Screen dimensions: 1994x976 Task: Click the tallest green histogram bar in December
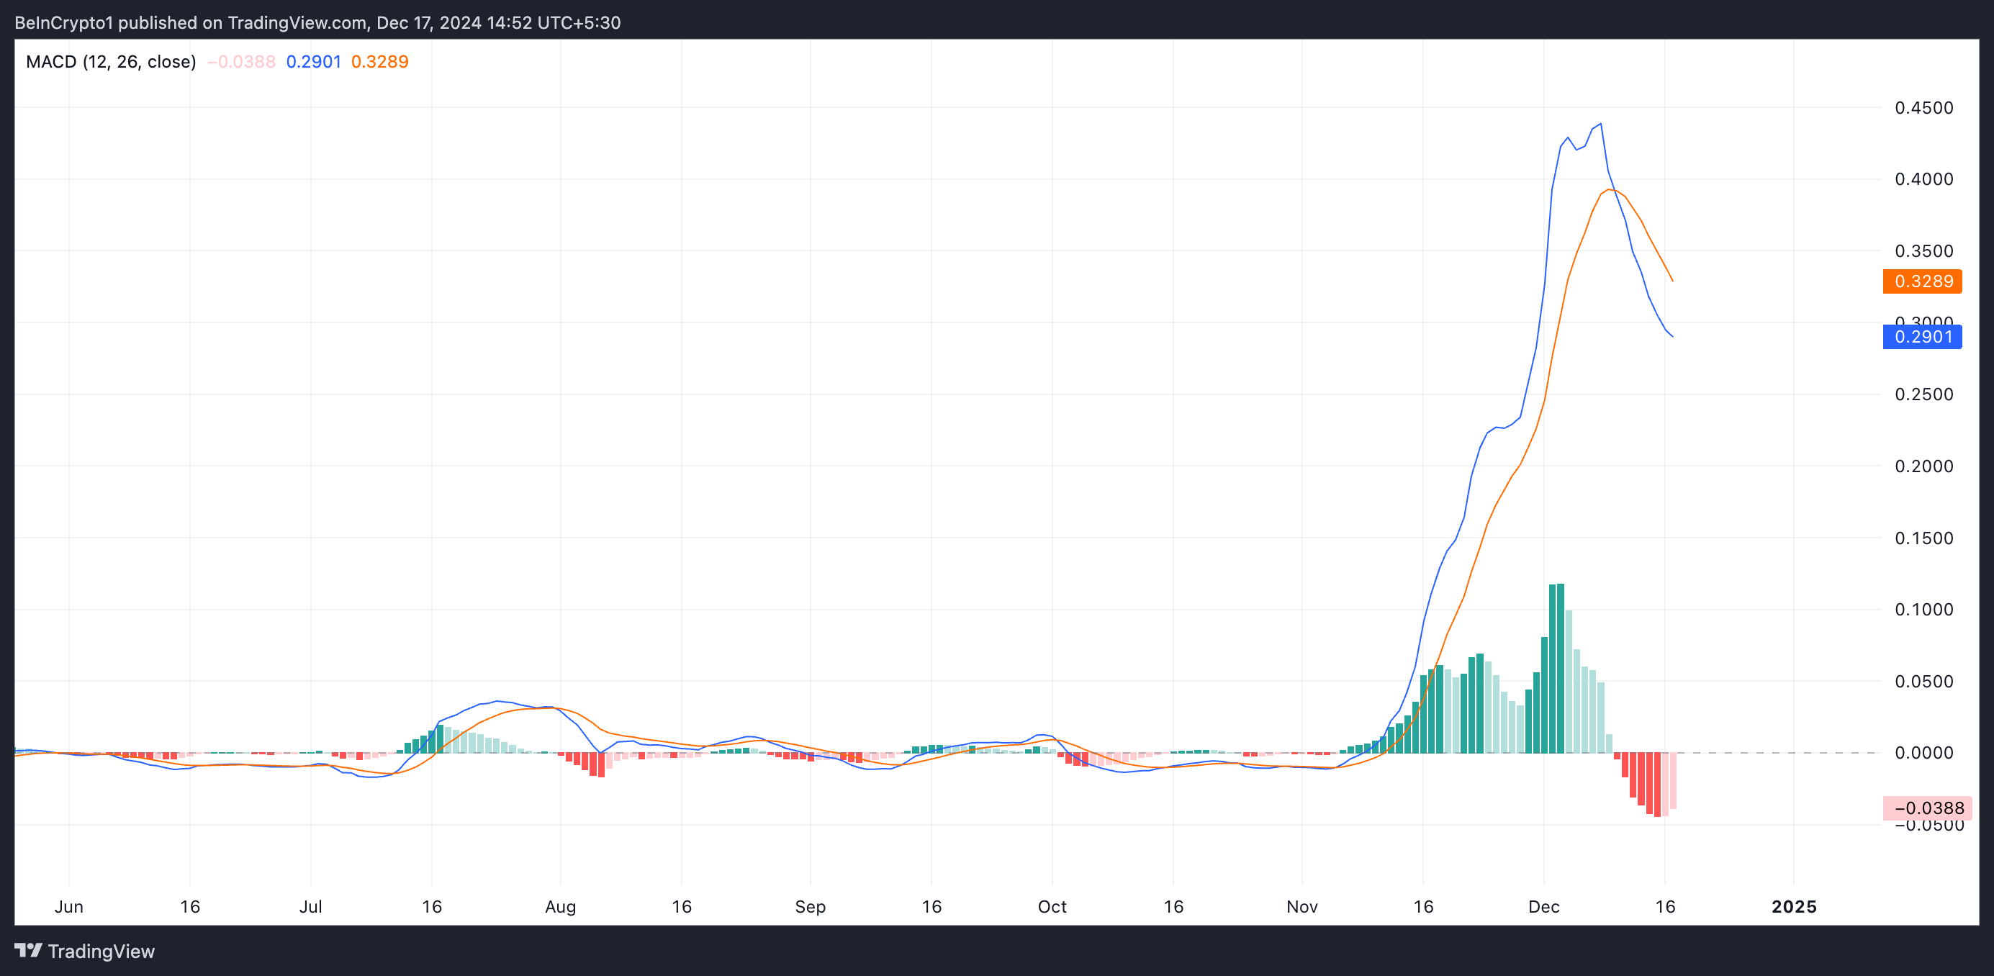tap(1561, 666)
